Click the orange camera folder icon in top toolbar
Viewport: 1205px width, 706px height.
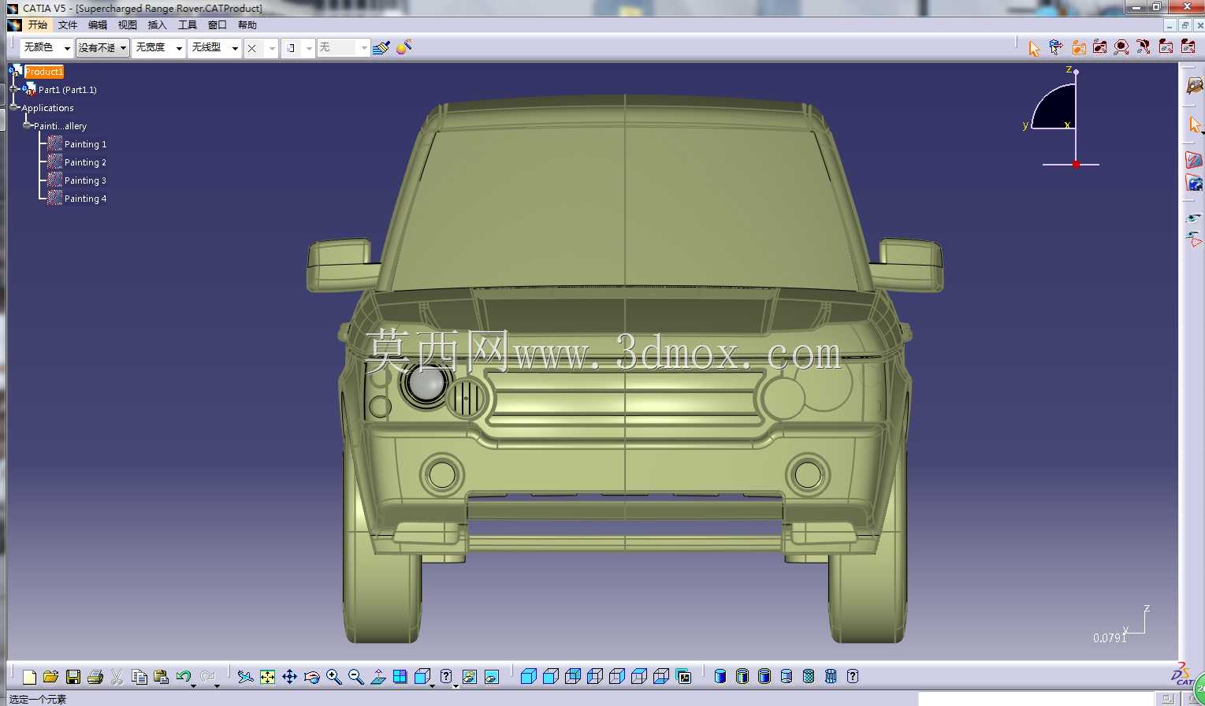[1078, 48]
